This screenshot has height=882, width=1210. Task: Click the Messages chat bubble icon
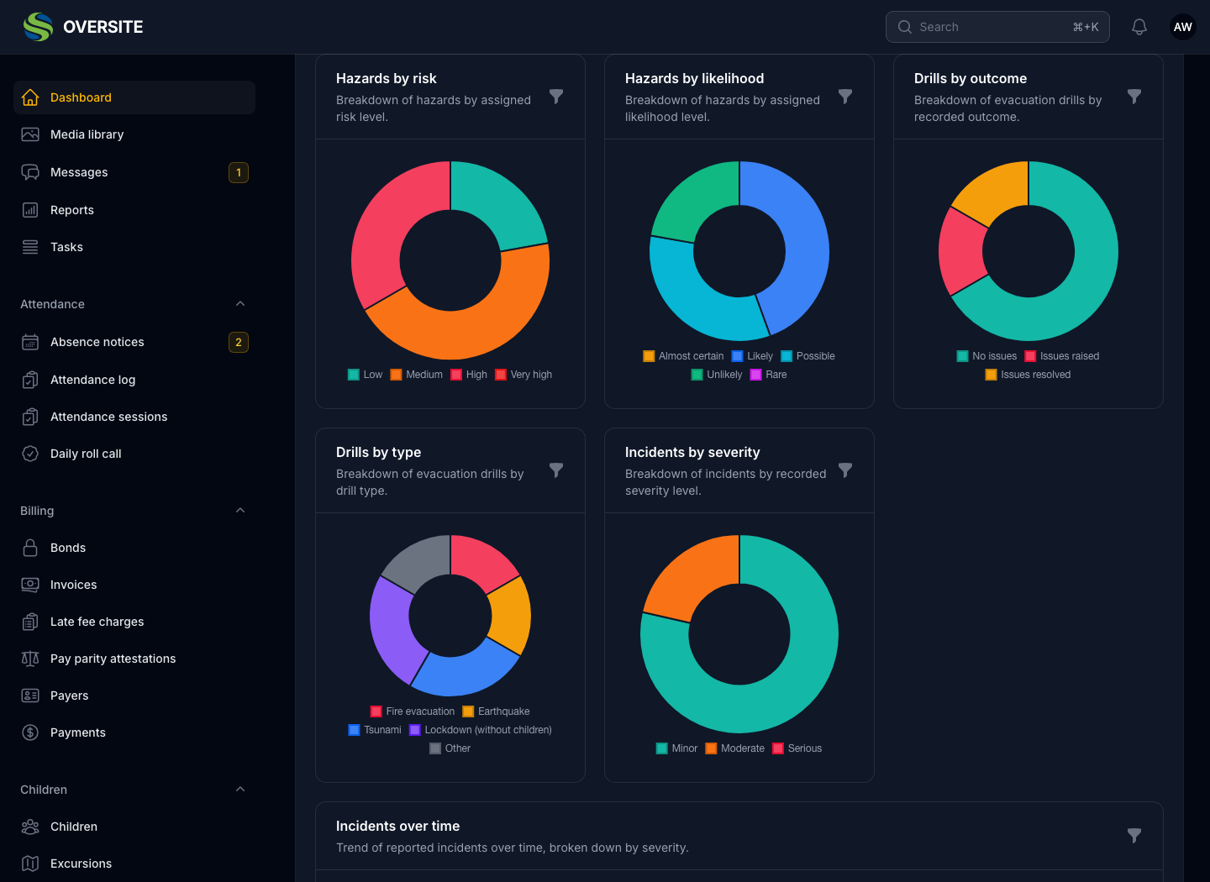30,172
